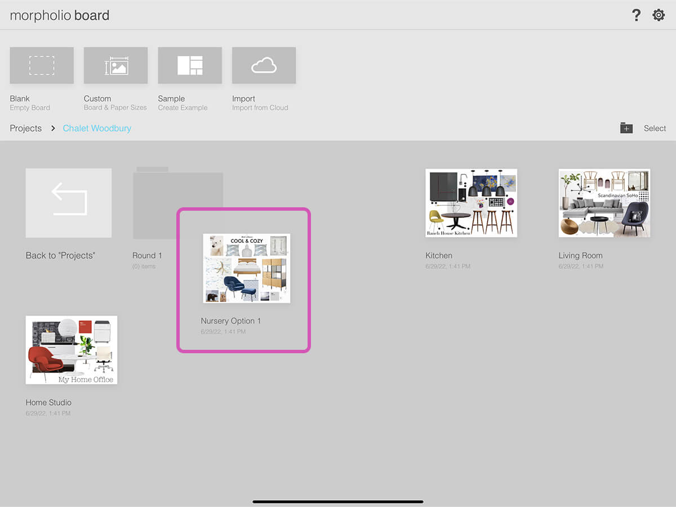Create a Custom size board
This screenshot has height=507, width=676.
click(115, 65)
